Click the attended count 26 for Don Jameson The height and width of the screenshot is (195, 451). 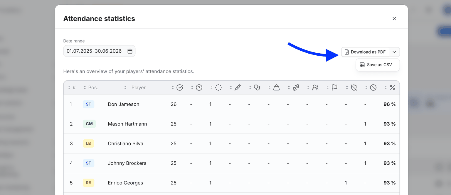174,104
